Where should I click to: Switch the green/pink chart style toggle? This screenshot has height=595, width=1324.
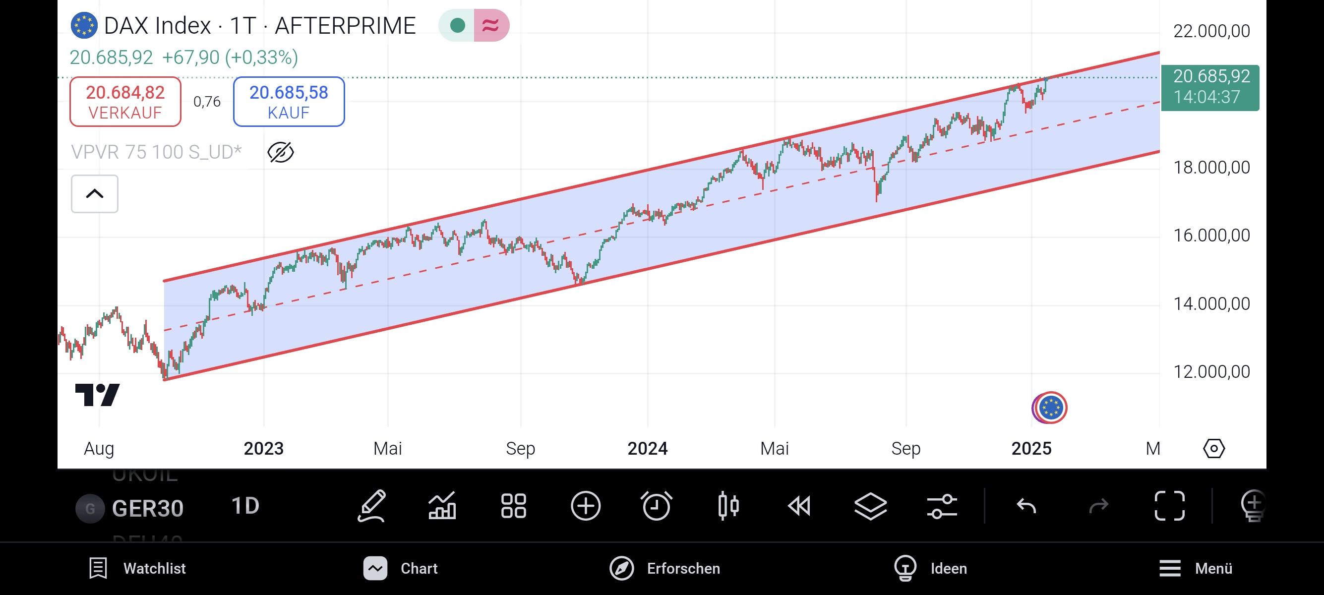click(x=474, y=25)
